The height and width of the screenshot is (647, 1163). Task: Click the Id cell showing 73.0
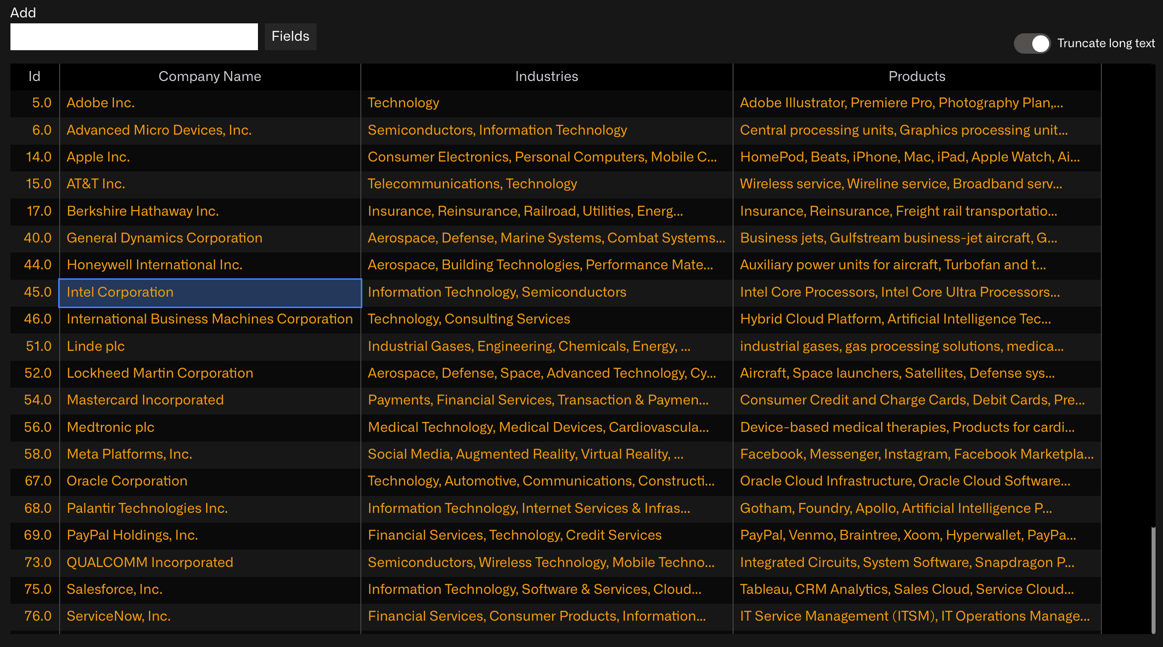[x=35, y=563]
